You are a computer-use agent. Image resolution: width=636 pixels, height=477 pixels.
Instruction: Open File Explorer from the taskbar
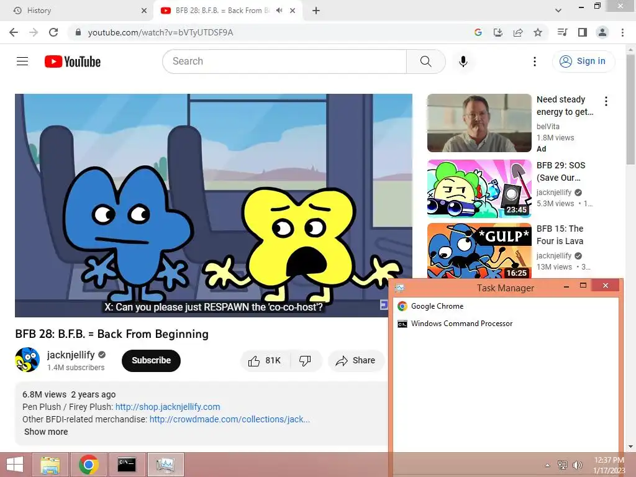[50, 465]
